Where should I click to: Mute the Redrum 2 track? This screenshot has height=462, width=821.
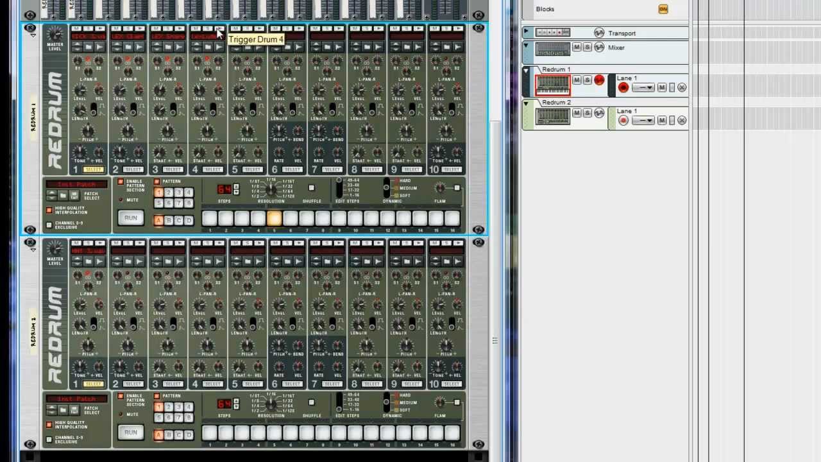point(577,113)
